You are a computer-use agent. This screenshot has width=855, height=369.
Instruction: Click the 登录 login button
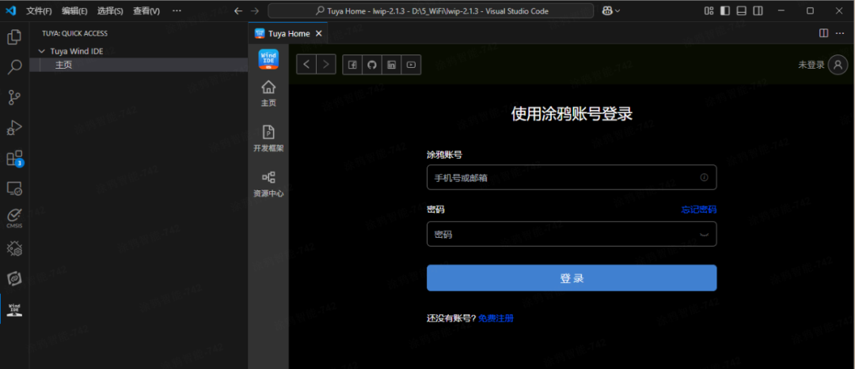point(572,278)
